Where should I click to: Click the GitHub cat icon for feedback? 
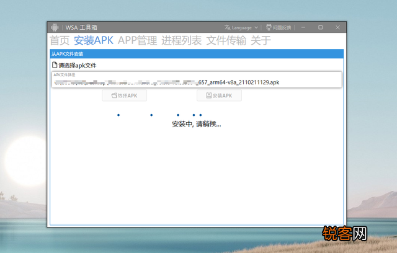[269, 27]
